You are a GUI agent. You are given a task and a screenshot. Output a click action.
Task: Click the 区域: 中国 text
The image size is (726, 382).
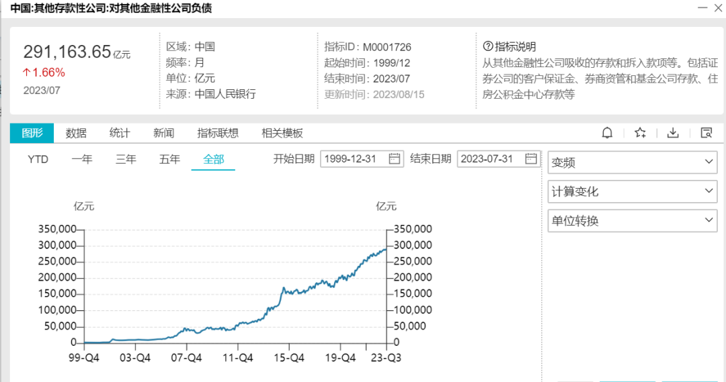(190, 47)
